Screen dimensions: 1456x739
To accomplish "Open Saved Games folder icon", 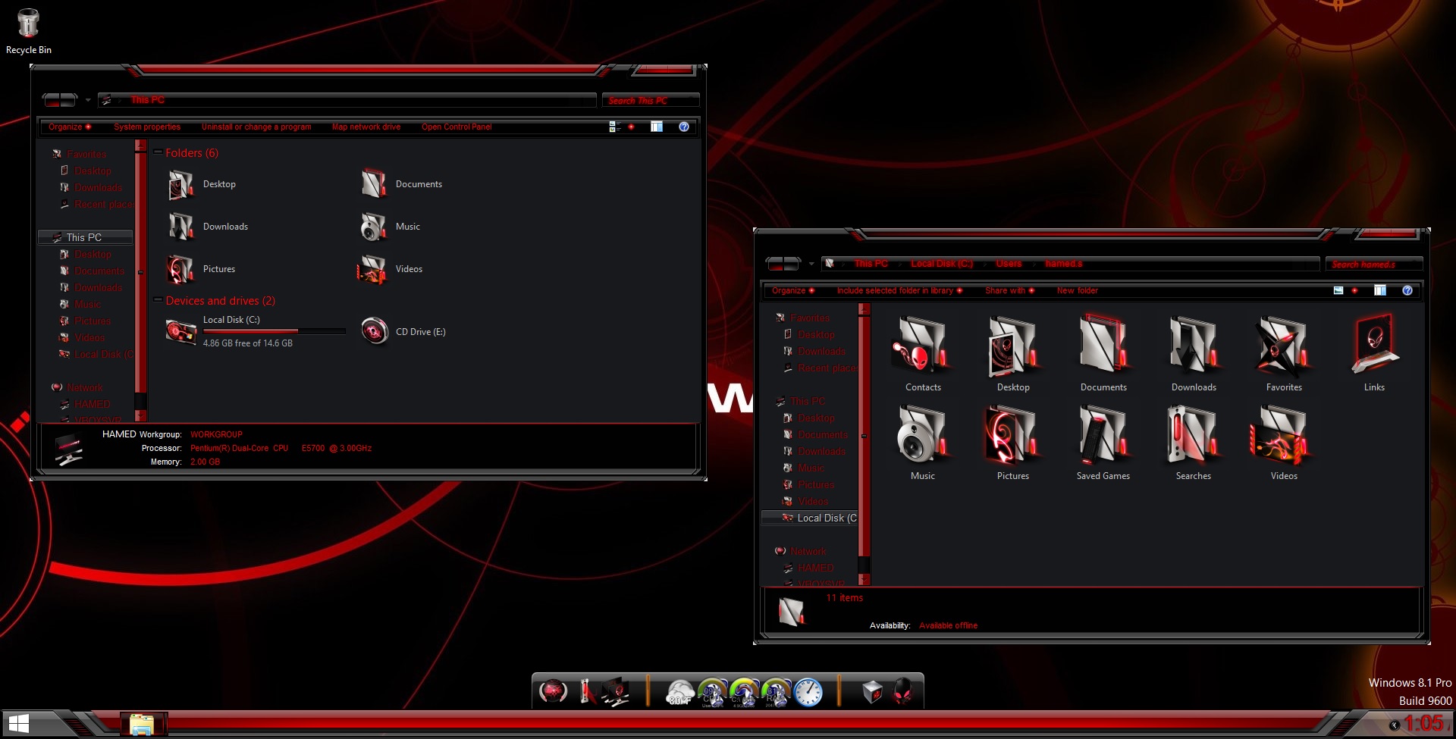I will click(x=1103, y=435).
